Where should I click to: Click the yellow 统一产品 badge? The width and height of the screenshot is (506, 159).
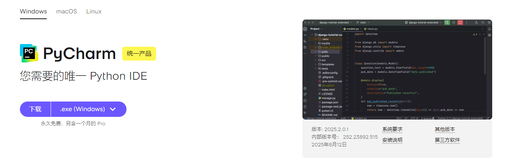tap(139, 54)
